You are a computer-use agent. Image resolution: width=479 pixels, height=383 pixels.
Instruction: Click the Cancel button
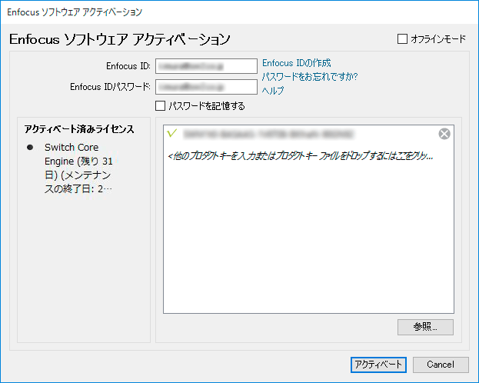441,365
